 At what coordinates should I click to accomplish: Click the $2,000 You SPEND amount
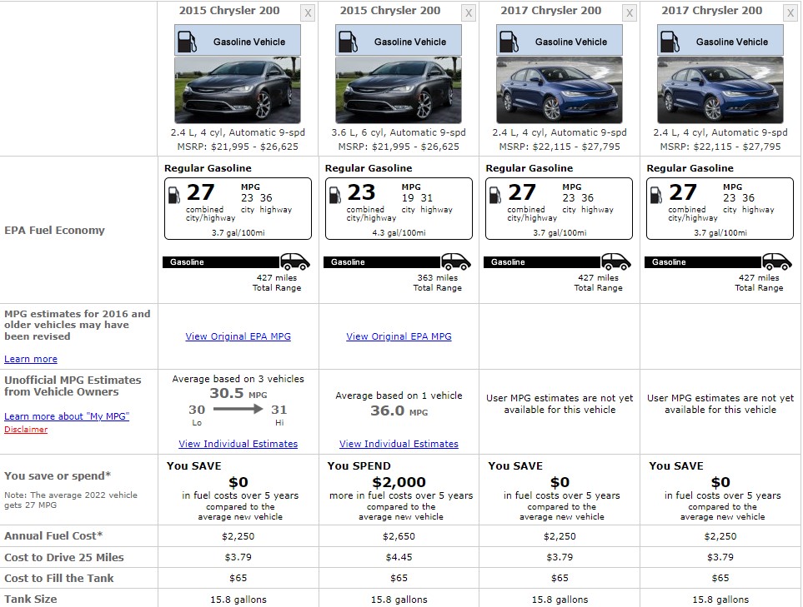[399, 482]
